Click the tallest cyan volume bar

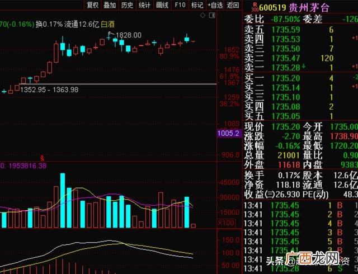(x=63, y=201)
